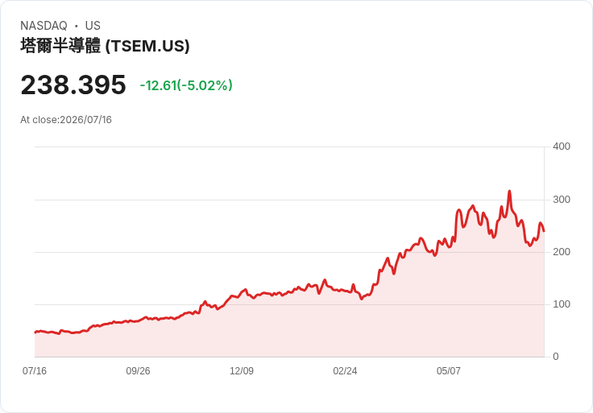This screenshot has height=413, width=593.
Task: Click the 05/07 x-axis date label
Action: point(449,371)
